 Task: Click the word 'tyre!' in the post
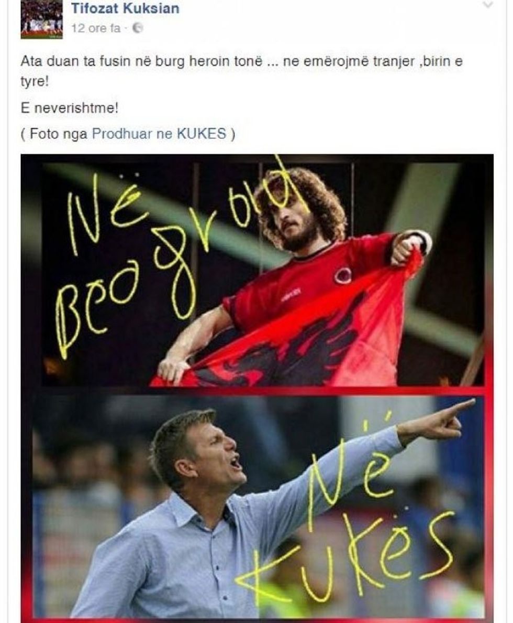[35, 82]
